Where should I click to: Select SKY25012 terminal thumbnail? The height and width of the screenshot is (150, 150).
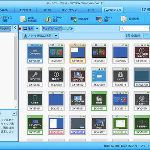pyautogui.click(x=56, y=101)
